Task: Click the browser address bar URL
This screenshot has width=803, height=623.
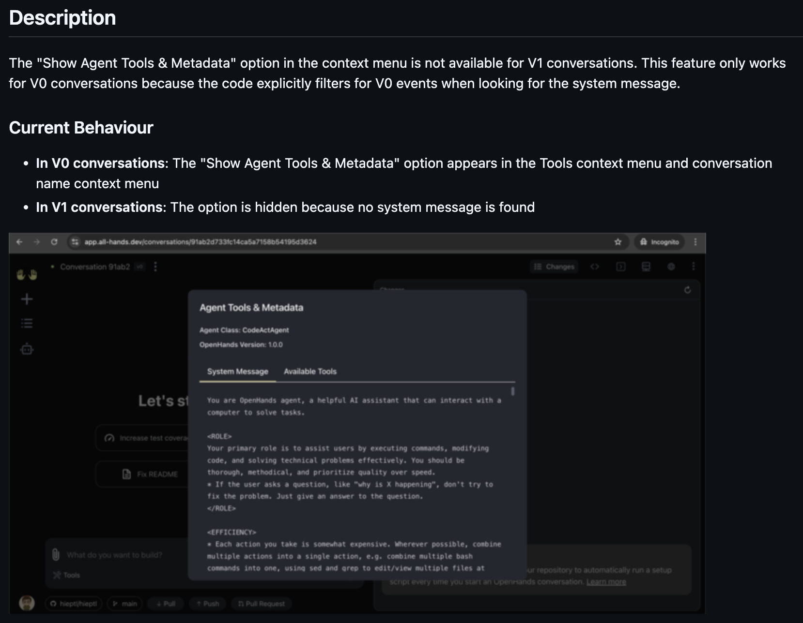Action: [200, 242]
